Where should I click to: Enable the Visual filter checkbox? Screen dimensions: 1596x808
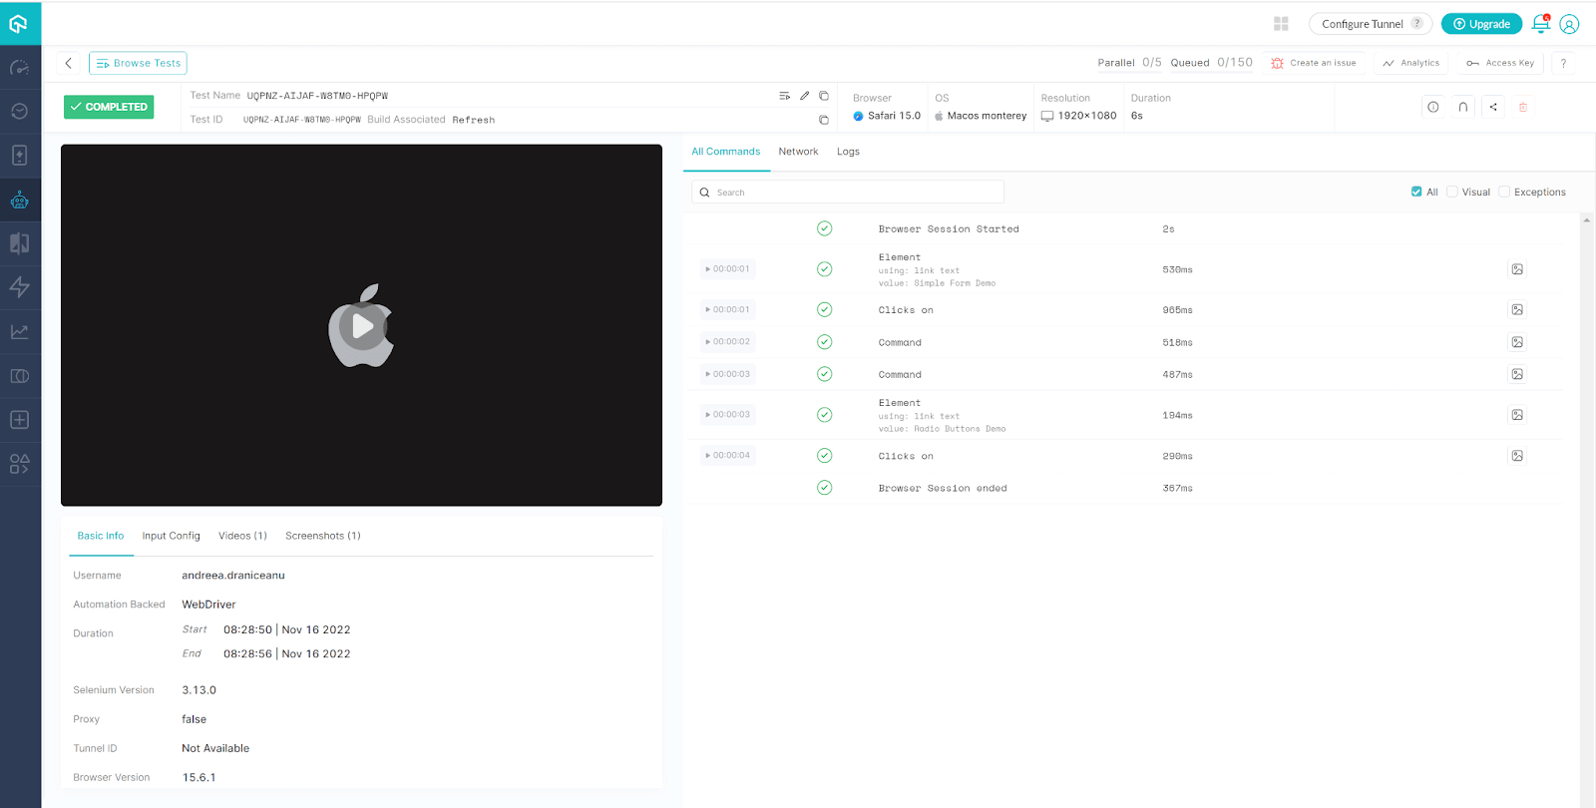click(x=1452, y=192)
